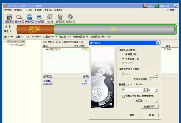Select unformatted (未格式化(0)) in the left tree

click(20, 45)
